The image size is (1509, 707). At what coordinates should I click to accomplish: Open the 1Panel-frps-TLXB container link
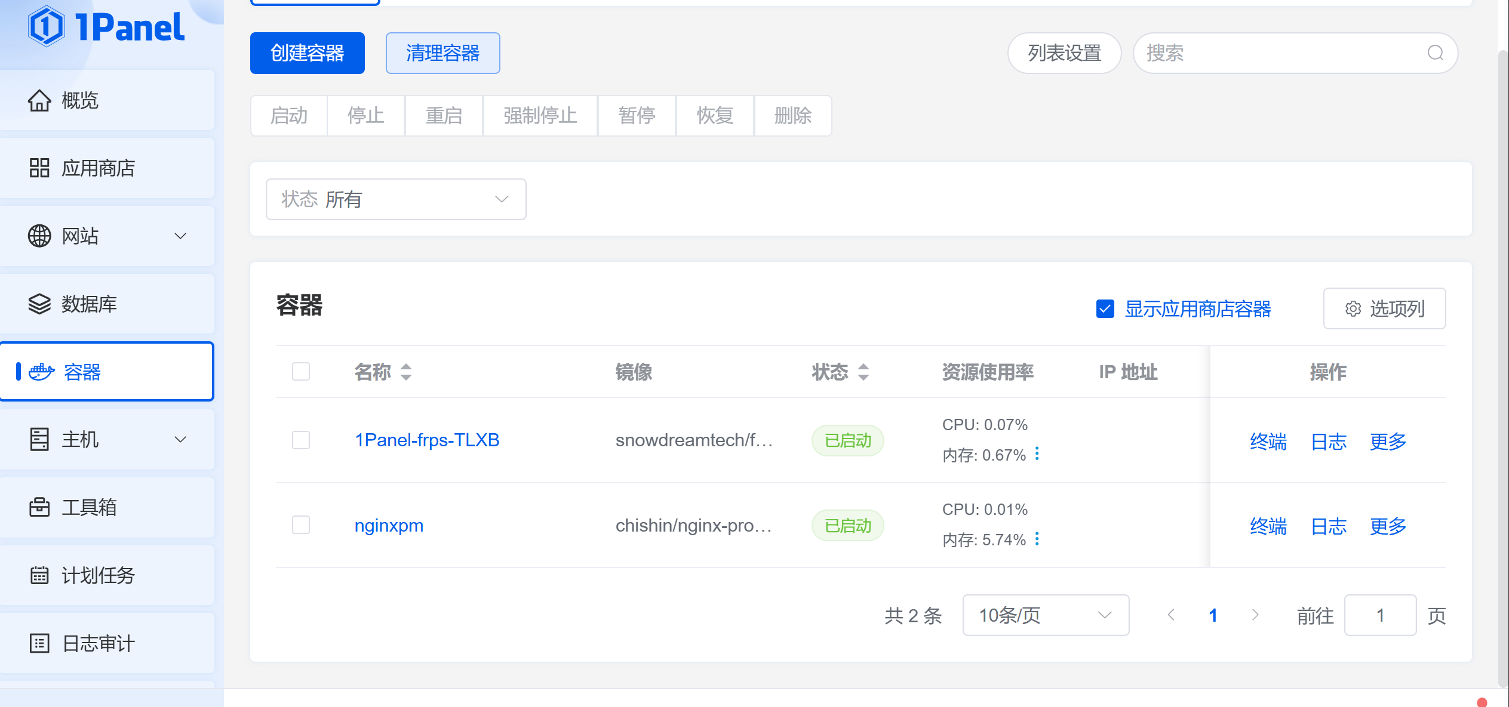tap(427, 440)
